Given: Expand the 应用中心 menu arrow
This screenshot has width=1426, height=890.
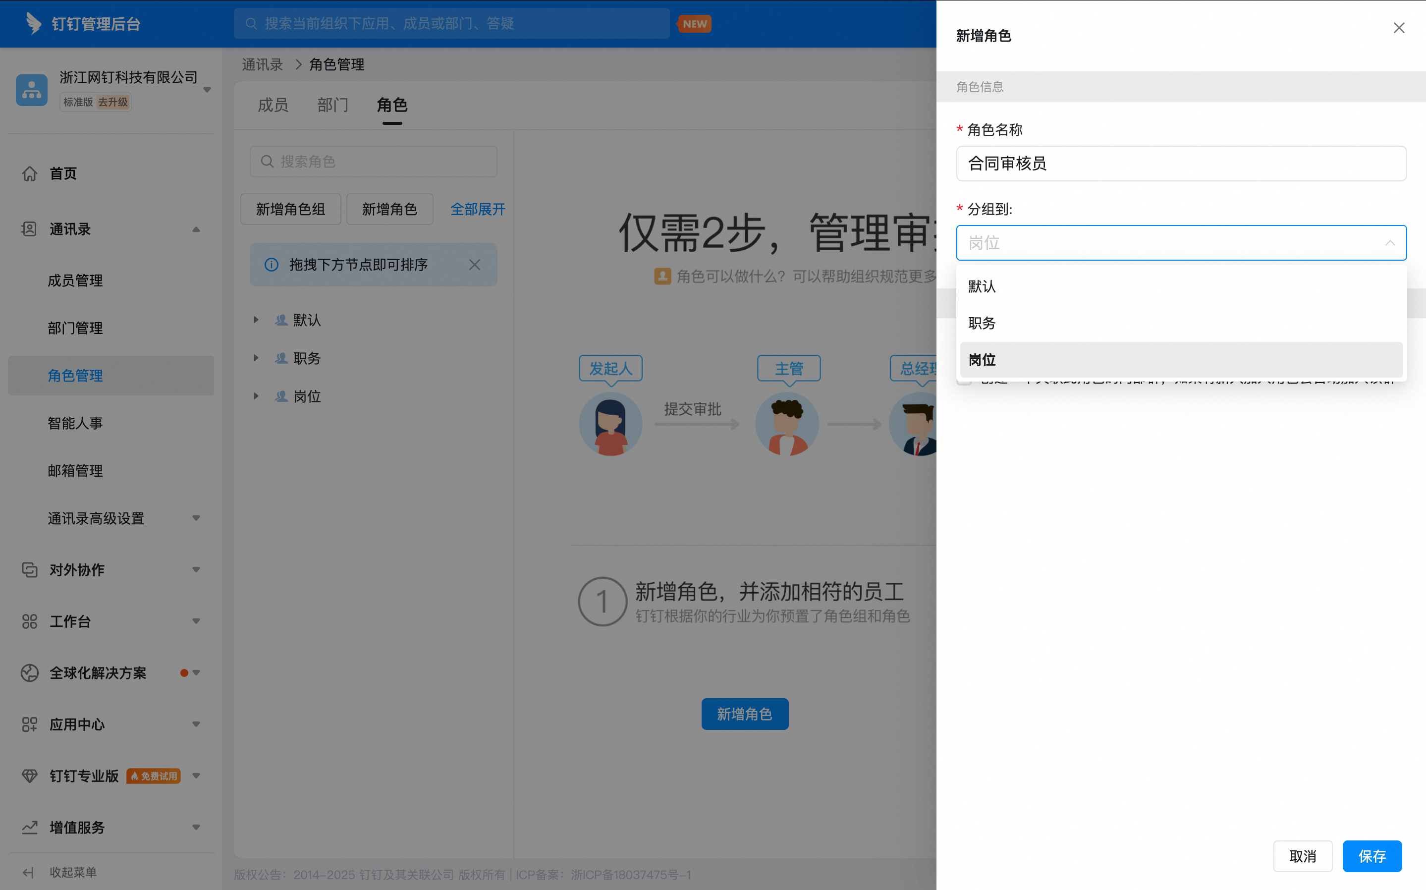Looking at the screenshot, I should click(196, 724).
